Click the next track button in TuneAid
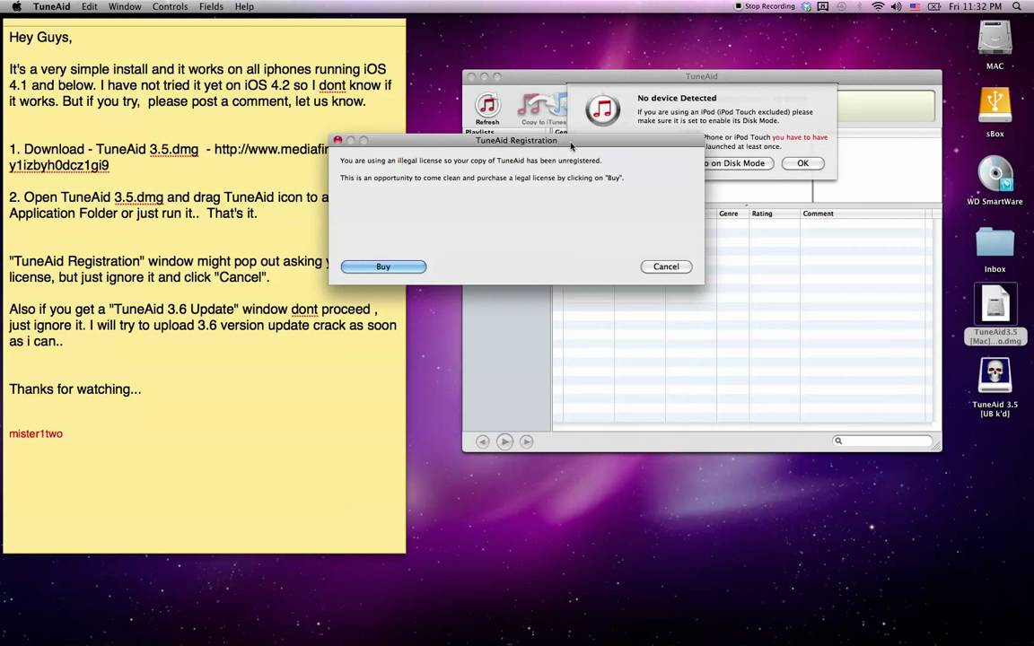 [x=526, y=441]
